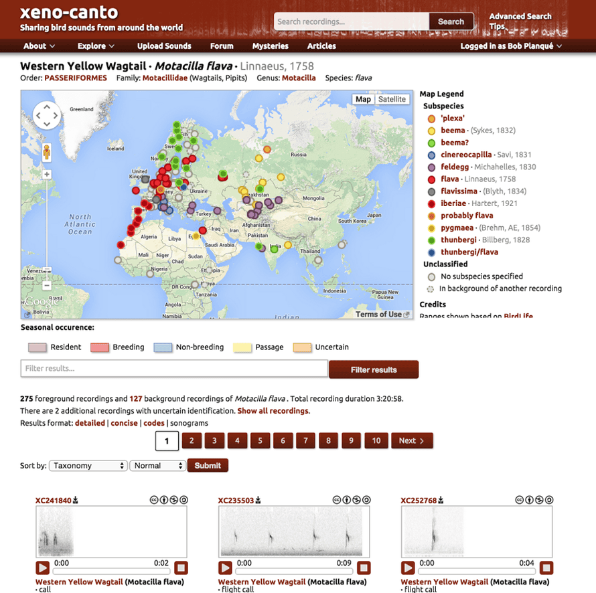The height and width of the screenshot is (593, 596).
Task: Open the Creative Commons license icons for XC235503
Action: click(352, 500)
